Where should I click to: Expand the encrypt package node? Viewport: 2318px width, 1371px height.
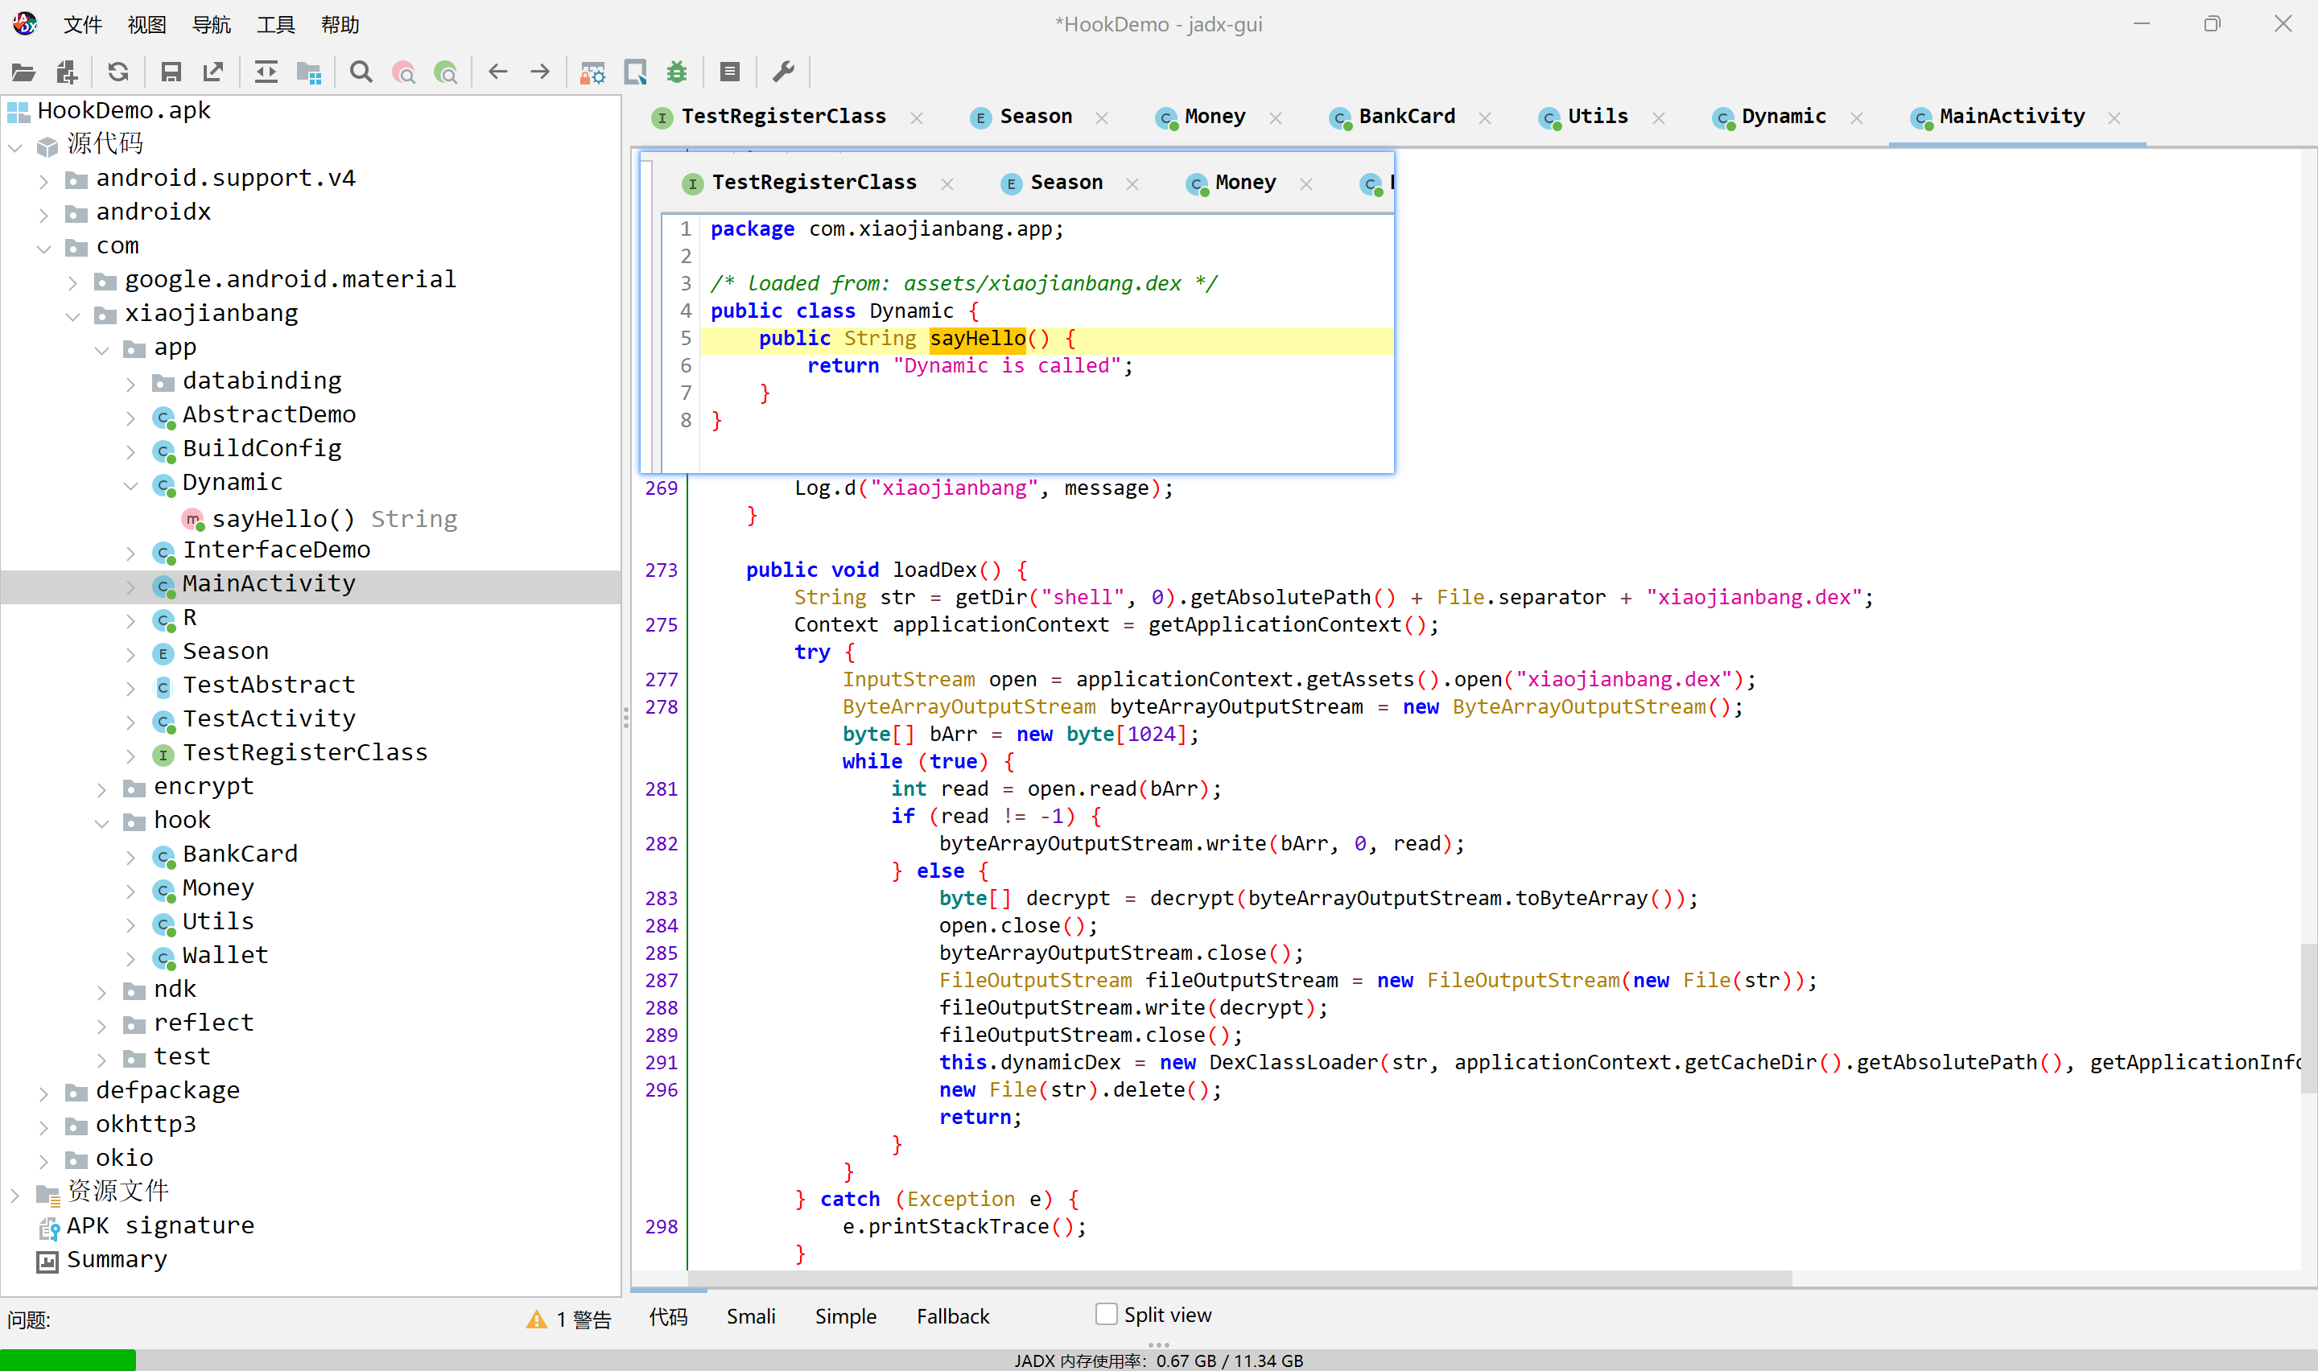102,789
